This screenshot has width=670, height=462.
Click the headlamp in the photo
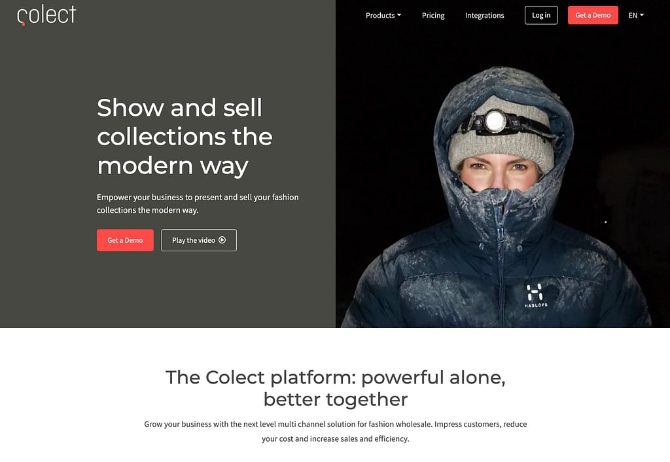pyautogui.click(x=496, y=121)
